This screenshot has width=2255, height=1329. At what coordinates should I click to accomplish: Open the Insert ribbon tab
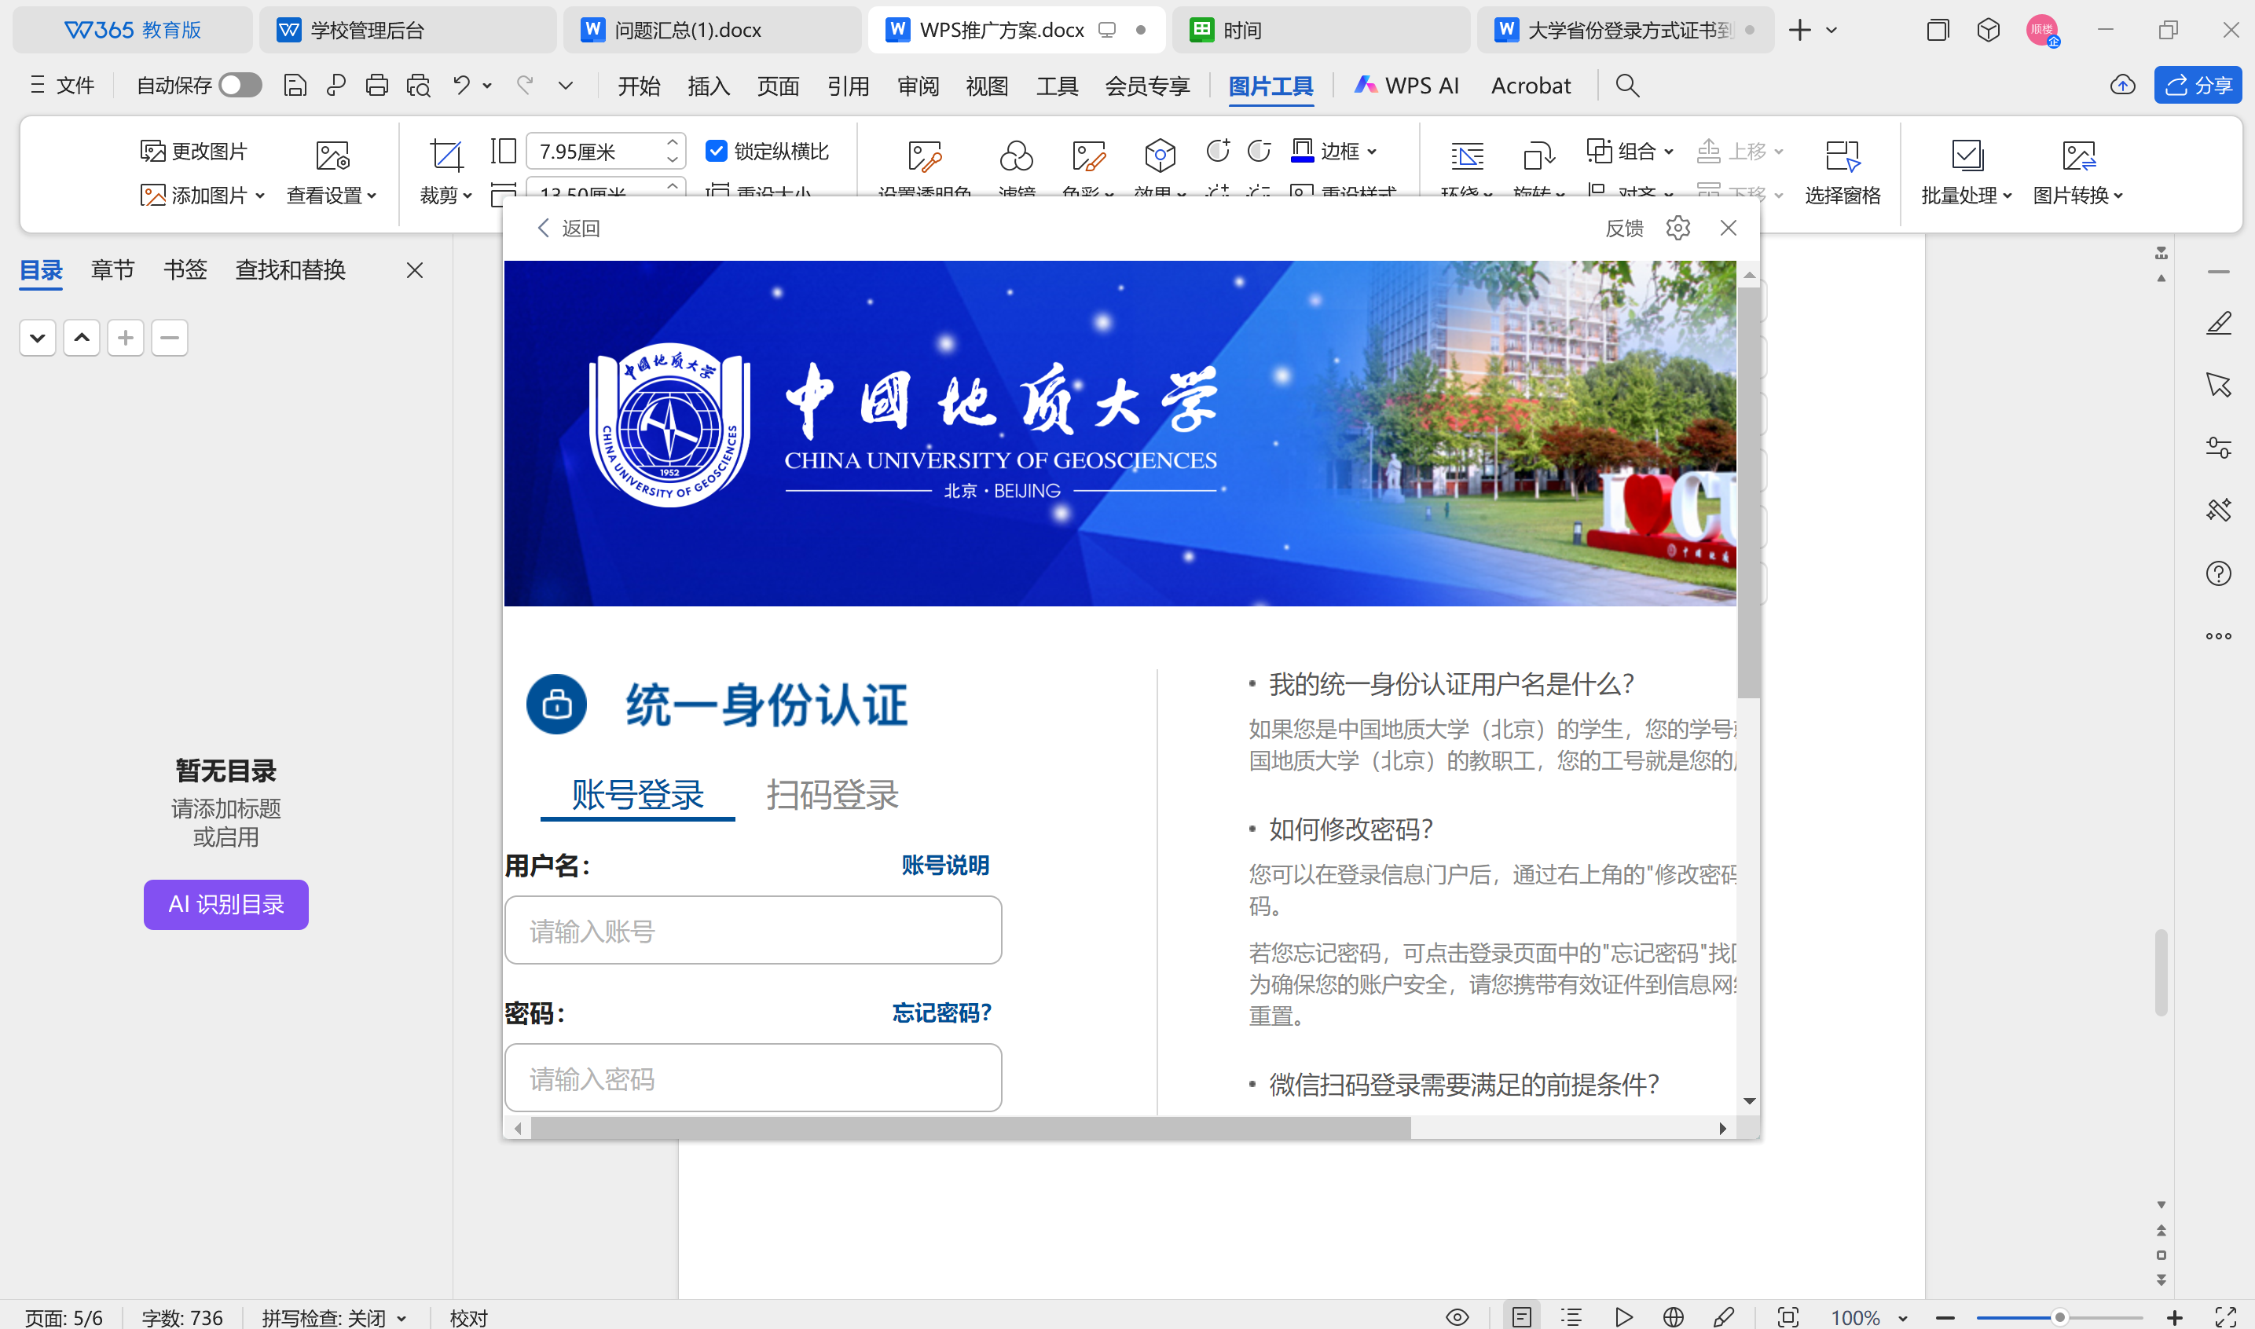(709, 85)
